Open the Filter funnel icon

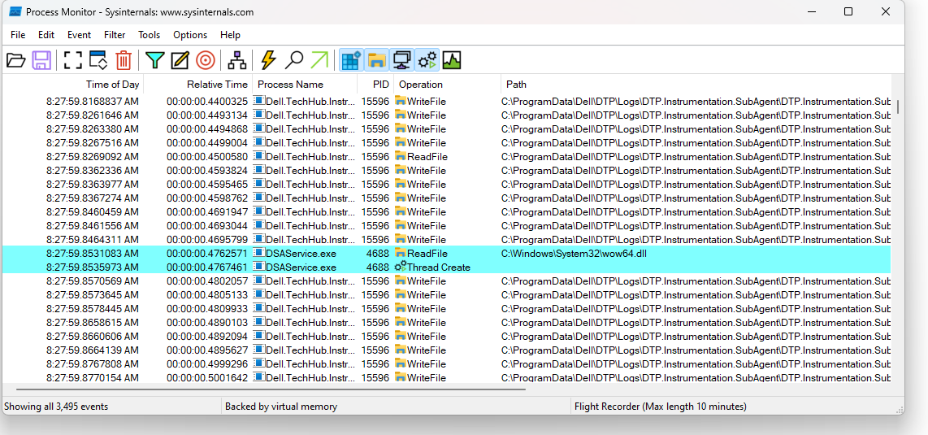[x=154, y=60]
